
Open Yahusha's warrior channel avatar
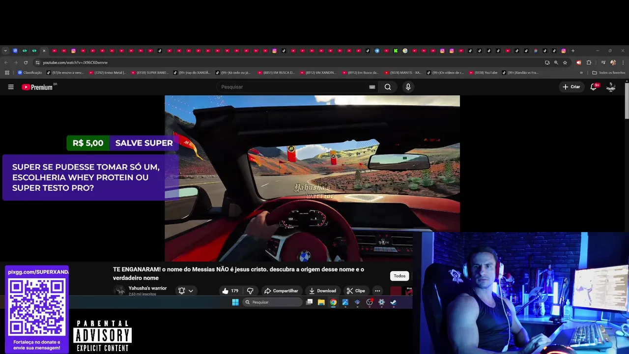119,291
